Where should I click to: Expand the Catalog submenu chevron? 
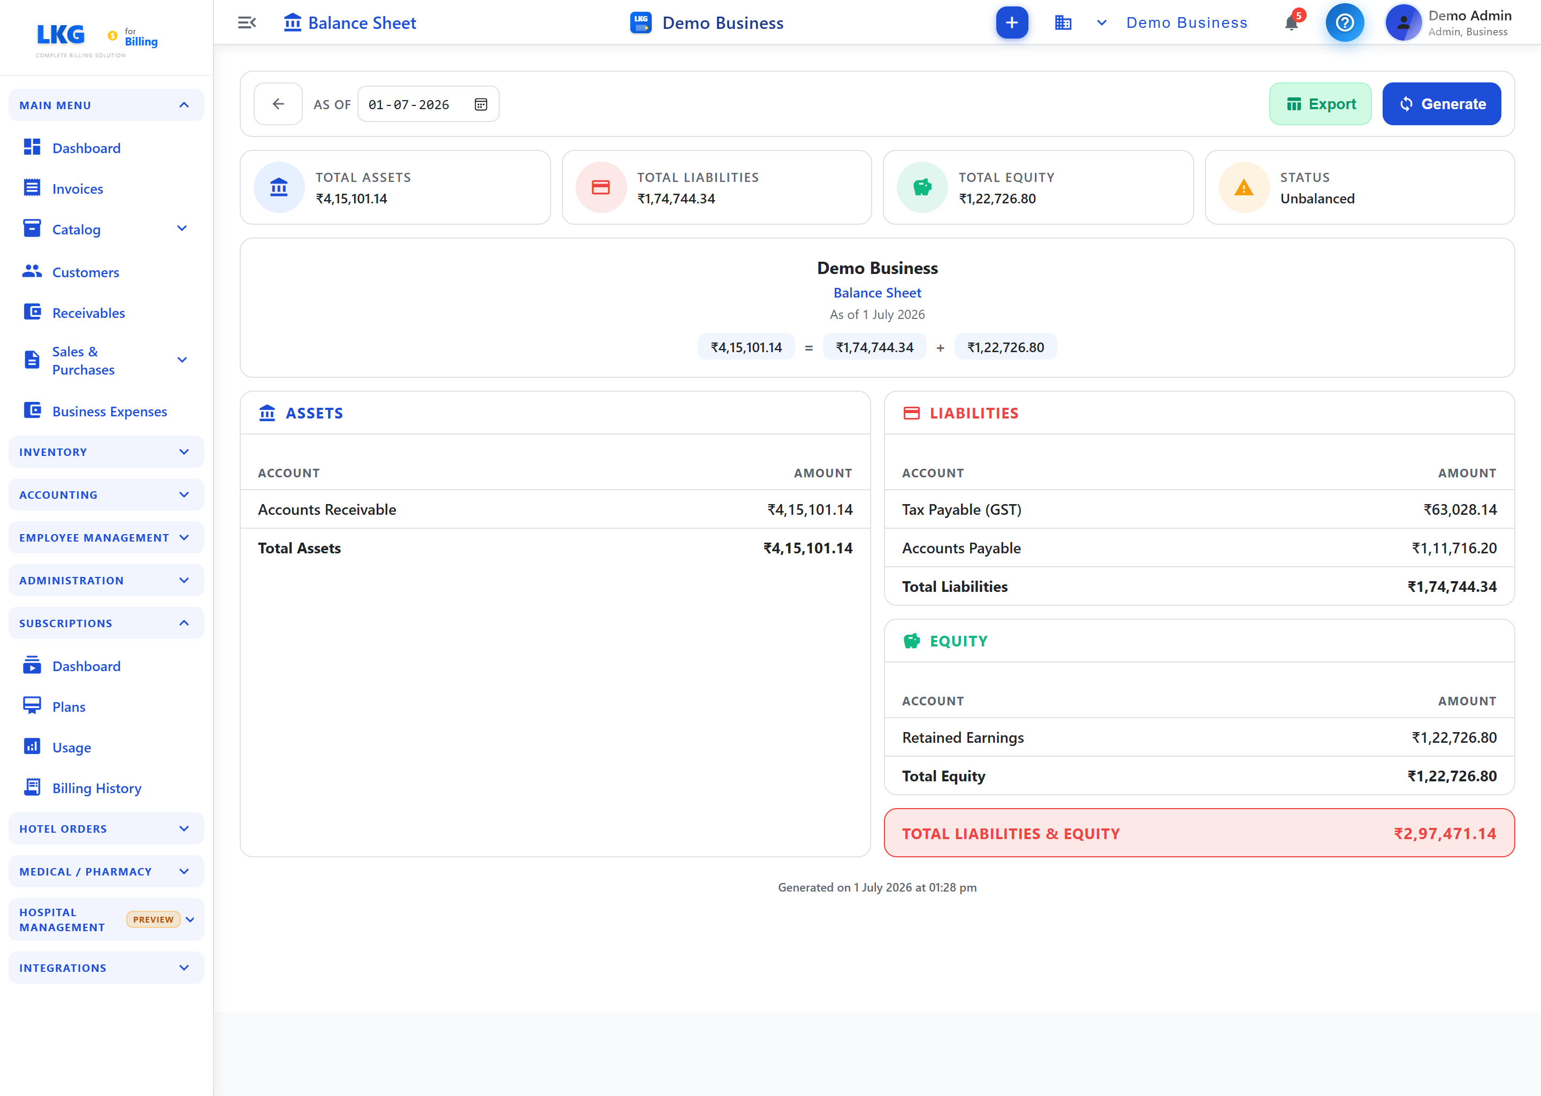pyautogui.click(x=181, y=229)
